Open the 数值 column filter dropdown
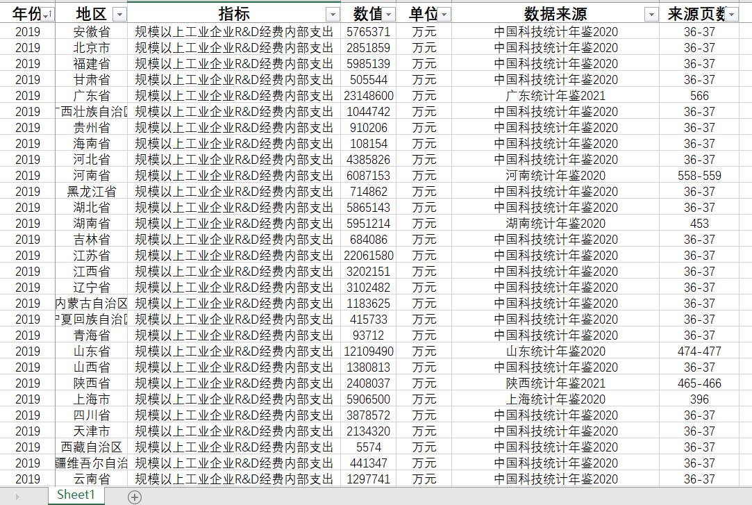752x505 pixels. [x=389, y=15]
